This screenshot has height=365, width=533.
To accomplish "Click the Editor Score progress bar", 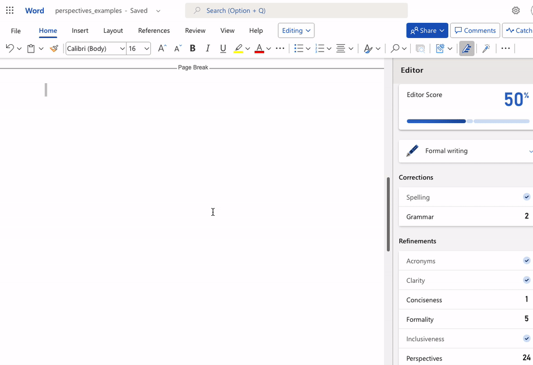I will click(x=466, y=121).
